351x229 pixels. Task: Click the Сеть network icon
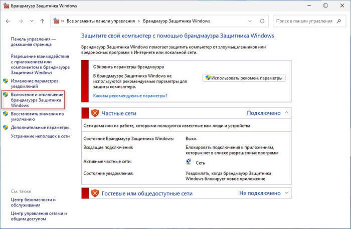click(x=189, y=162)
